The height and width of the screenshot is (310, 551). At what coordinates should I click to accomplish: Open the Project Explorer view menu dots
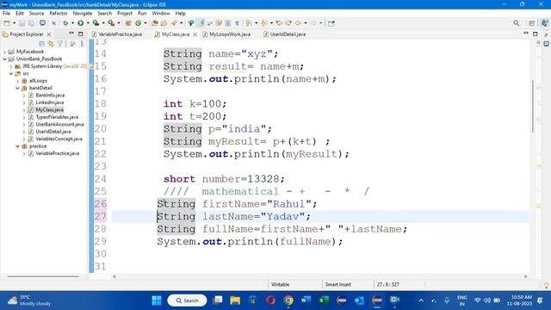click(82, 44)
